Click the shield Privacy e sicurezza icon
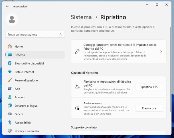 click(10, 131)
